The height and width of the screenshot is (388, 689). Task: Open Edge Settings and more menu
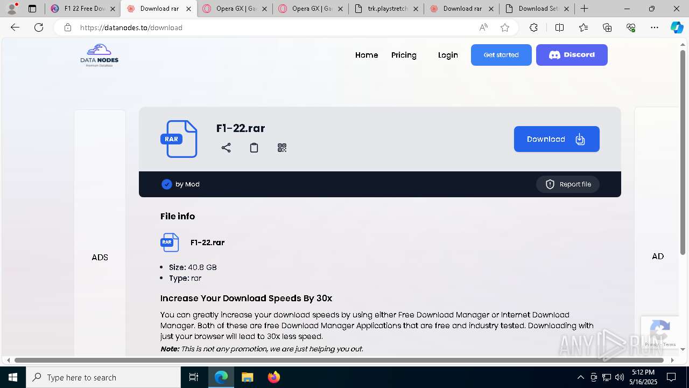[655, 27]
